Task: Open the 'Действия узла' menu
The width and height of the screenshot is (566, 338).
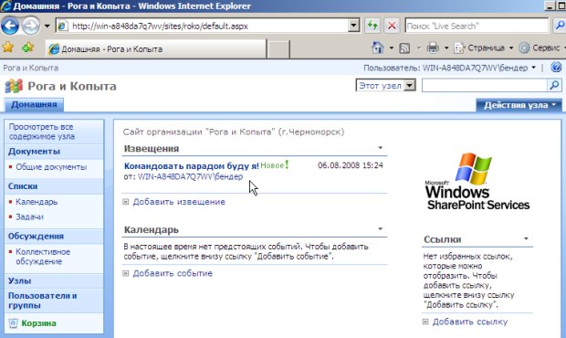Action: click(519, 105)
